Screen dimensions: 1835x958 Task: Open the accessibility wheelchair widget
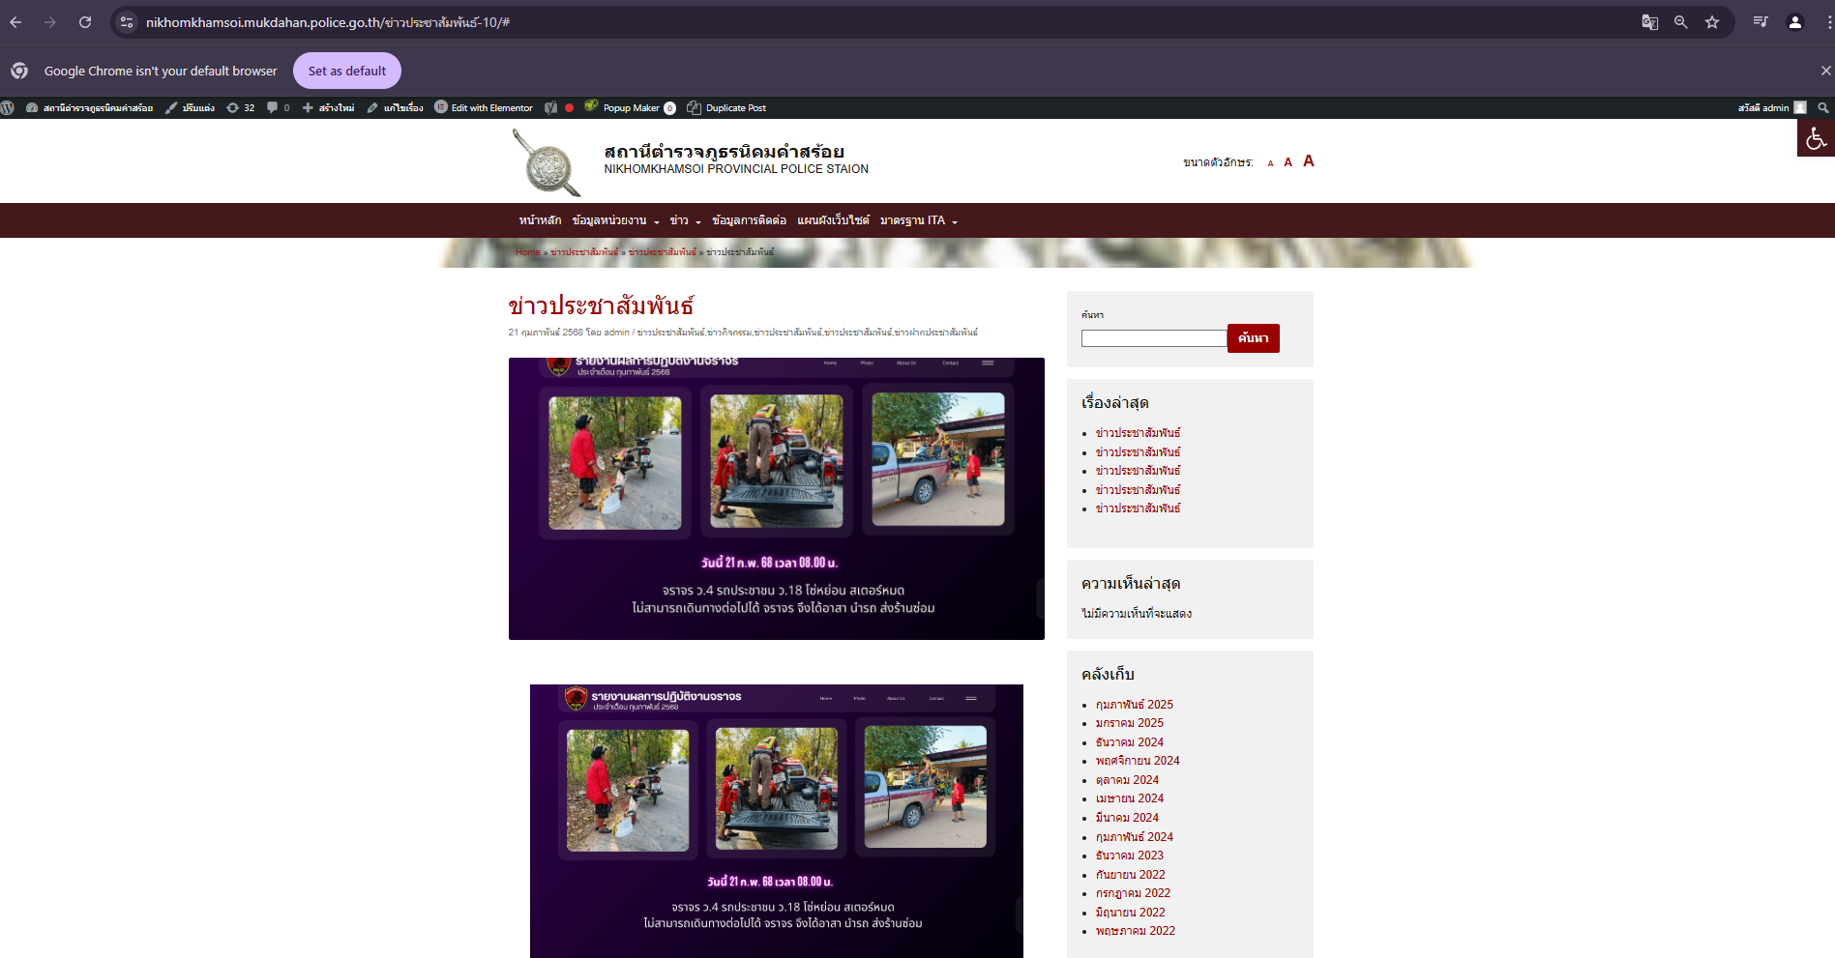click(x=1816, y=138)
